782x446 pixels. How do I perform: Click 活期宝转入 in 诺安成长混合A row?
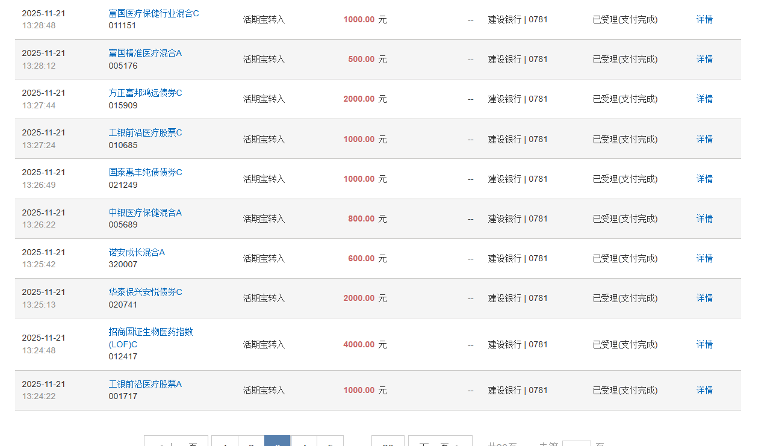(x=264, y=258)
